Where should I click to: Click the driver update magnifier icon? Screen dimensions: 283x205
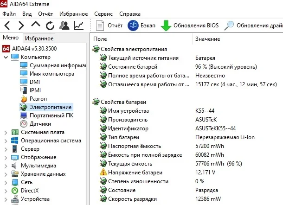click(x=229, y=26)
